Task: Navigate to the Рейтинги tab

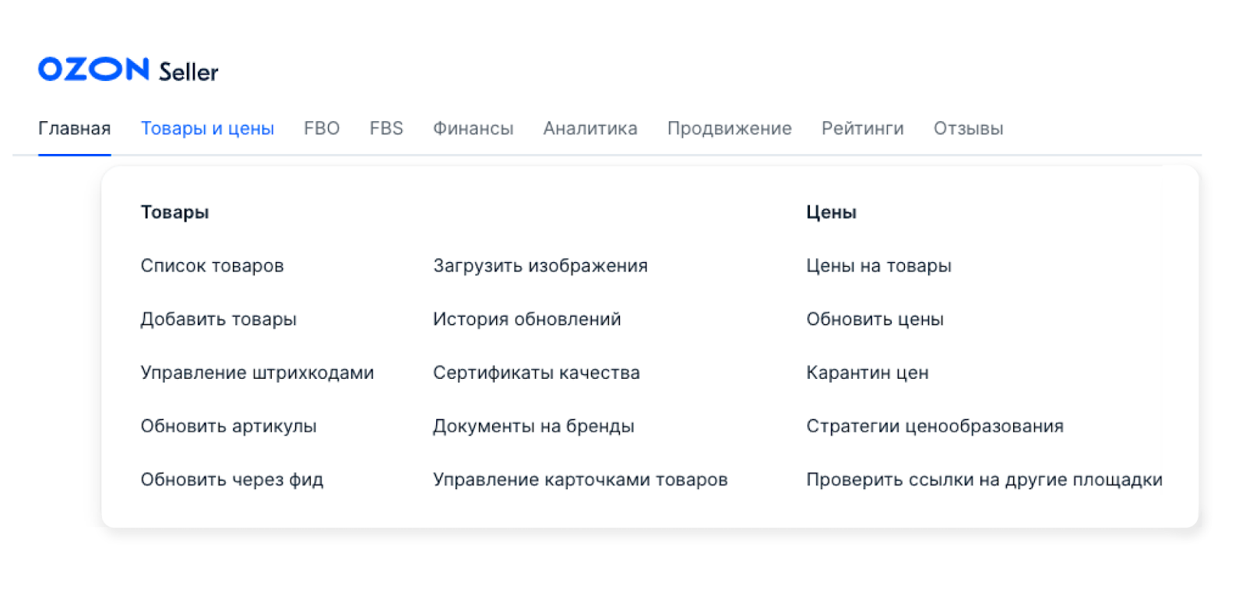Action: click(863, 128)
